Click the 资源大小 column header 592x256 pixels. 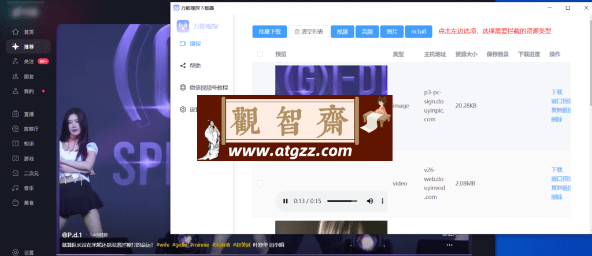(x=467, y=54)
